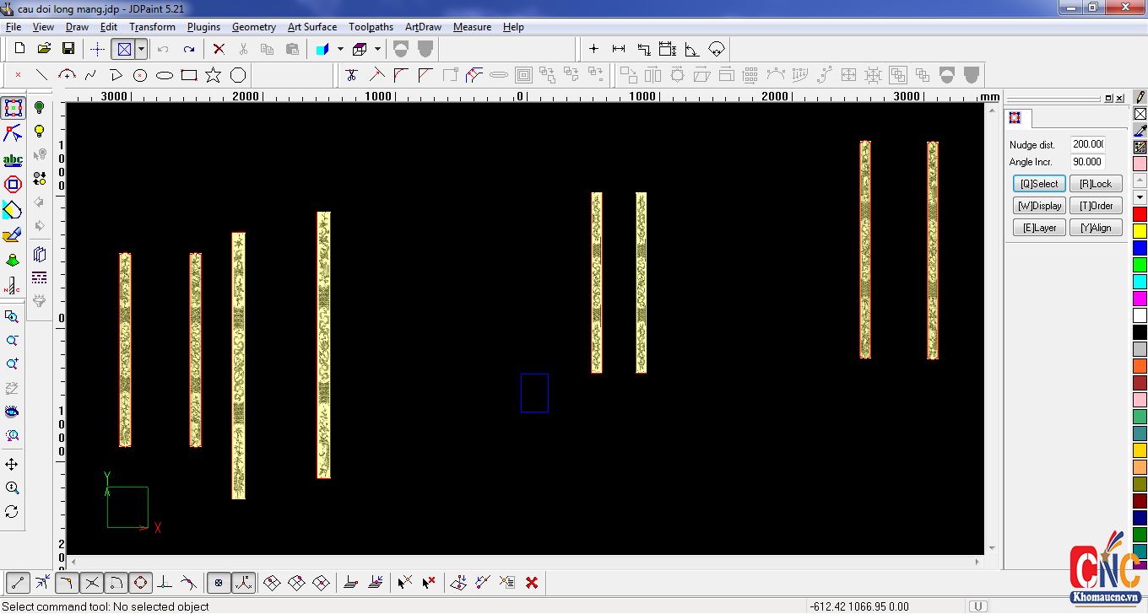The height and width of the screenshot is (614, 1148).
Task: Open the folder icon to load file
Action: pyautogui.click(x=44, y=49)
